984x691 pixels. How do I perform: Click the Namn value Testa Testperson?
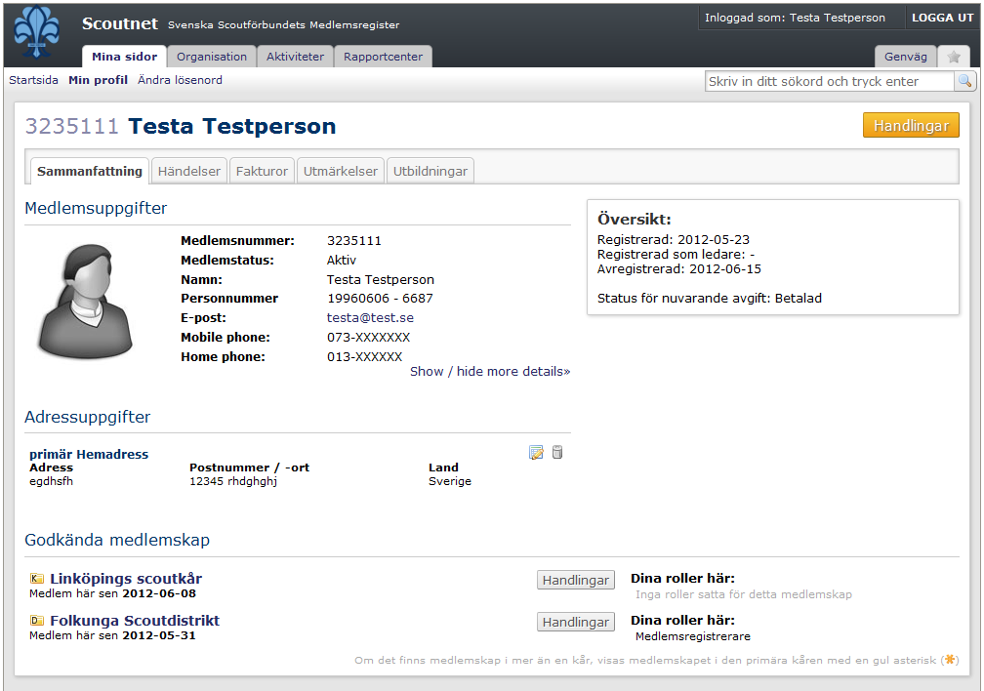(381, 279)
